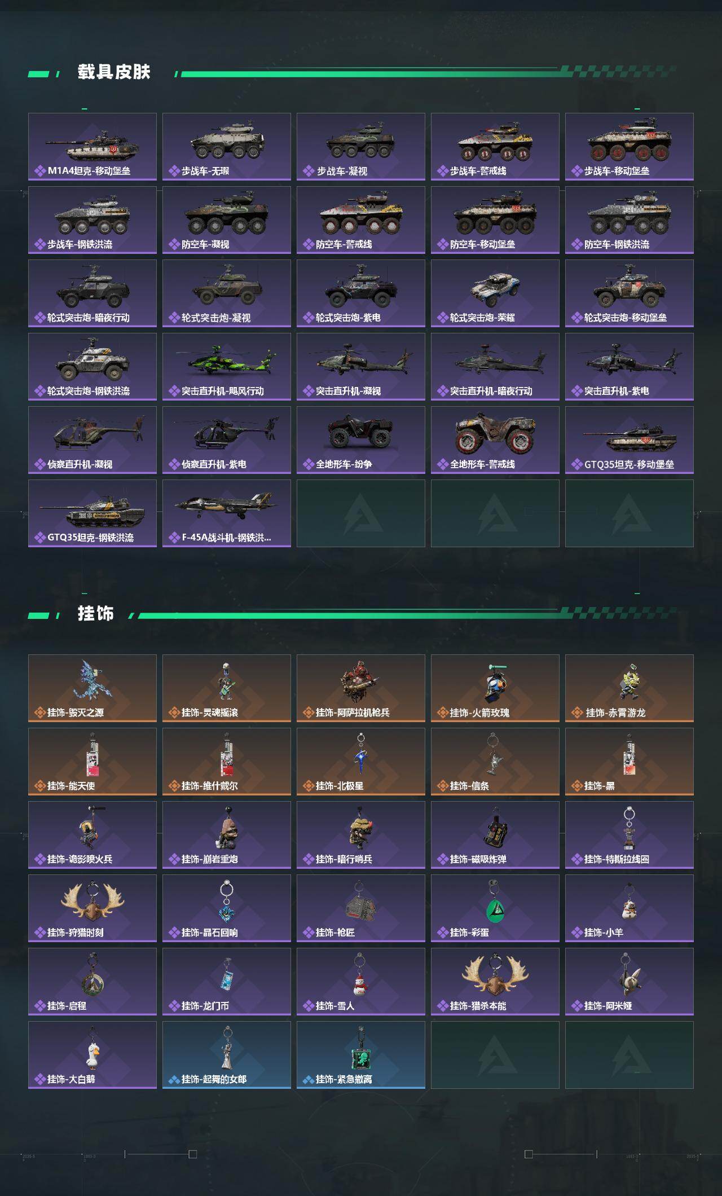This screenshot has height=1196, width=722.
Task: Click the 突击直升机-飓风行动 green helicopter
Action: (227, 367)
